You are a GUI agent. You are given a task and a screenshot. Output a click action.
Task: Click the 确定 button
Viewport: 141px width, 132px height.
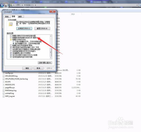coord(27,68)
